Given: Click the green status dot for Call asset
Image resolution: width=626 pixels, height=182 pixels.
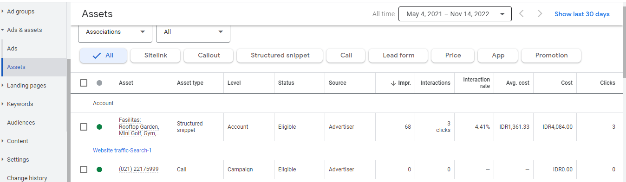Looking at the screenshot, I should pos(99,169).
